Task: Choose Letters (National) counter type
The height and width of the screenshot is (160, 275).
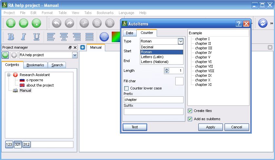Action: pos(162,62)
